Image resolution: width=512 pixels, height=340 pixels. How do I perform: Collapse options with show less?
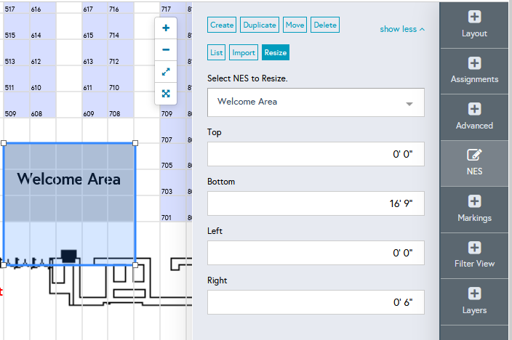[402, 29]
